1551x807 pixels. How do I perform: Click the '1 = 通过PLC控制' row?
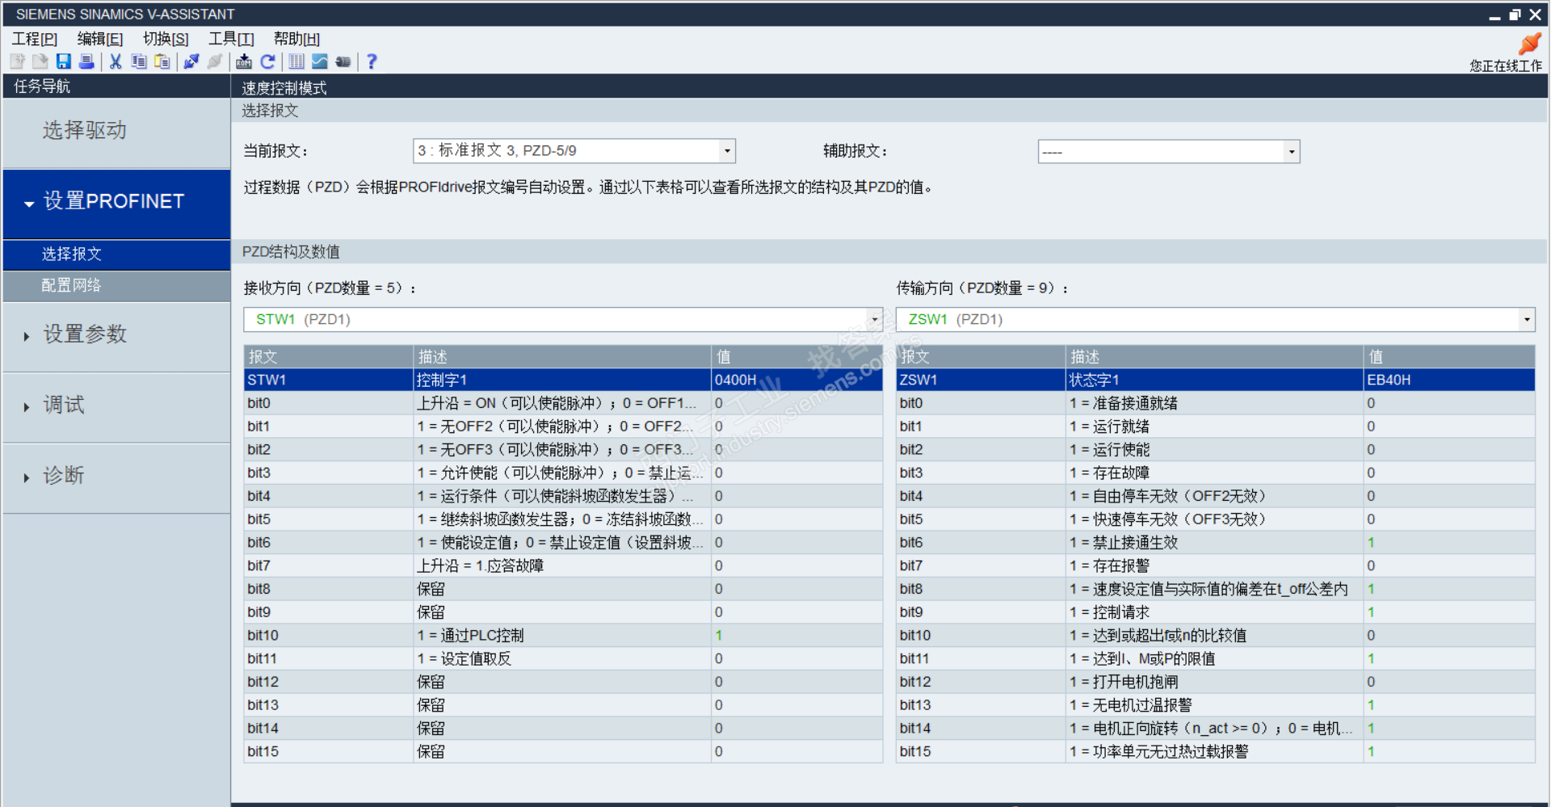coord(563,636)
